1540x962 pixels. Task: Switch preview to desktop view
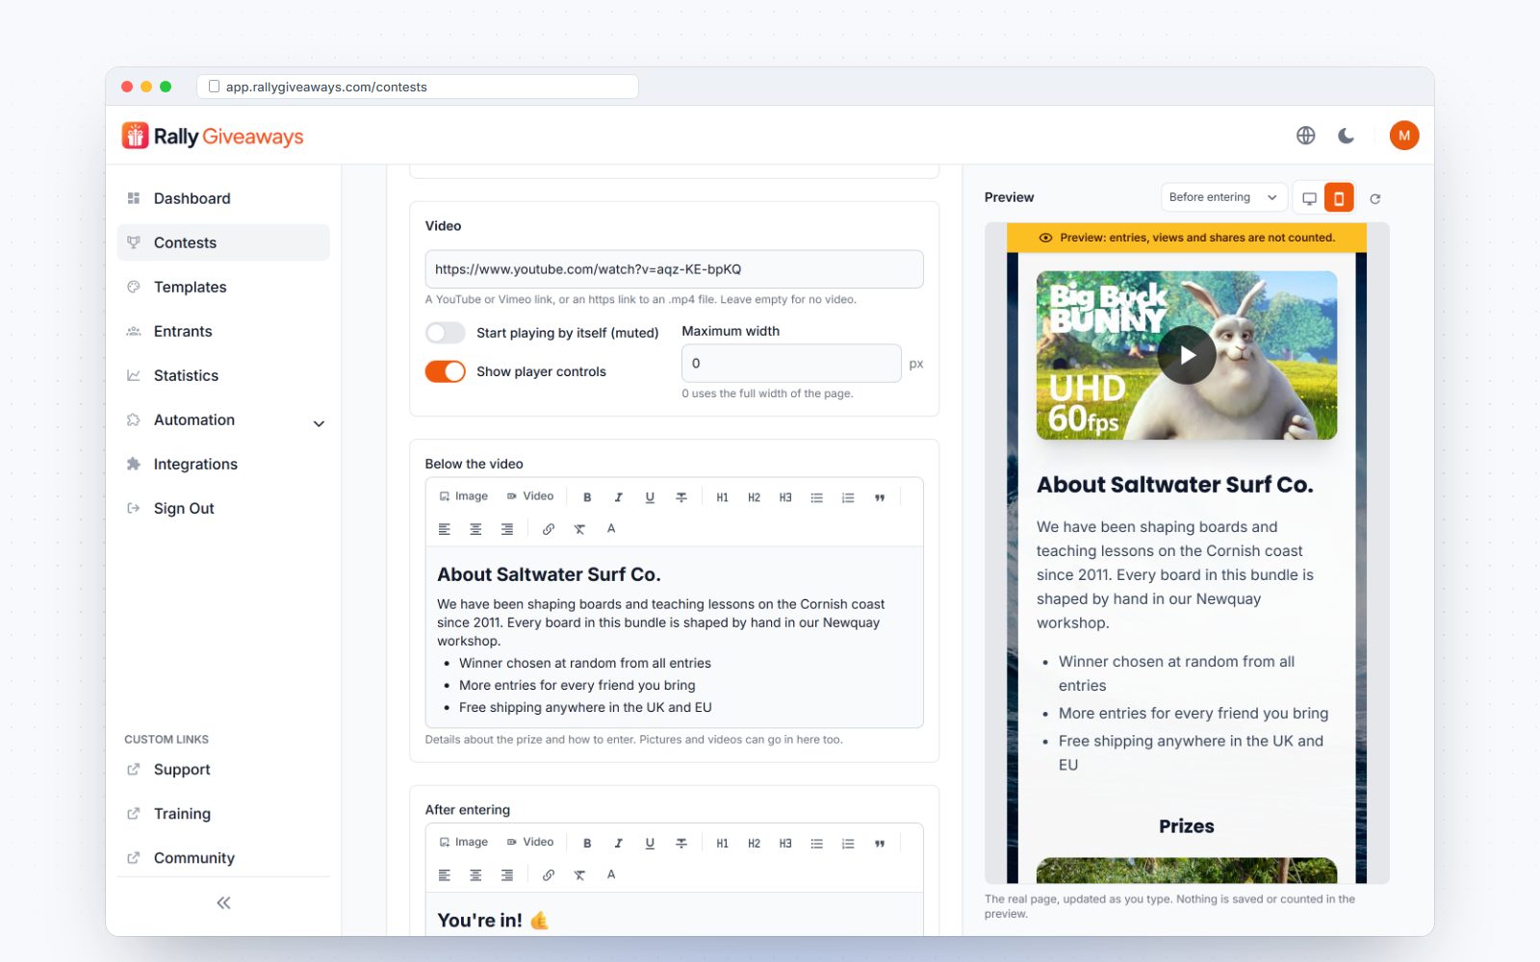tap(1309, 198)
